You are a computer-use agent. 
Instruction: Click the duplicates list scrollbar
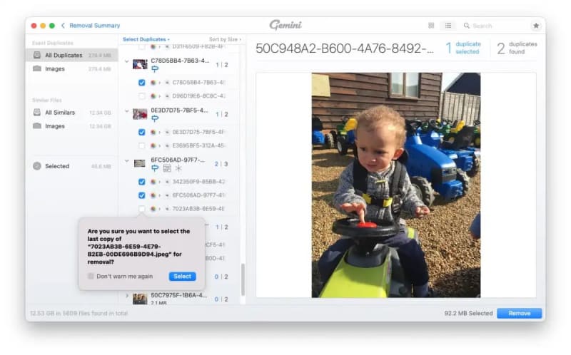click(243, 279)
